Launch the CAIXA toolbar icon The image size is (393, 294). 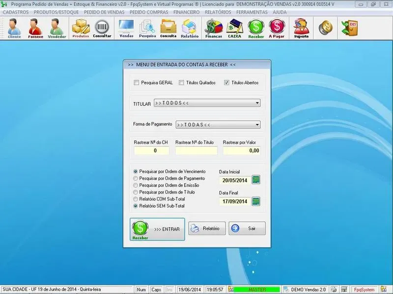click(x=234, y=28)
